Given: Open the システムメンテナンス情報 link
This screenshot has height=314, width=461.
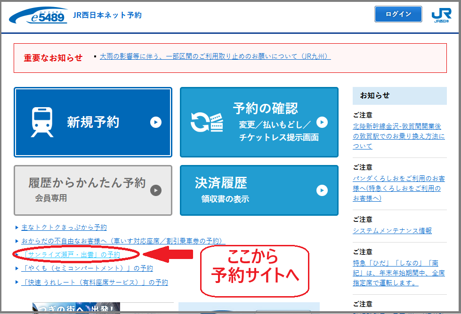Looking at the screenshot, I should click(x=392, y=230).
